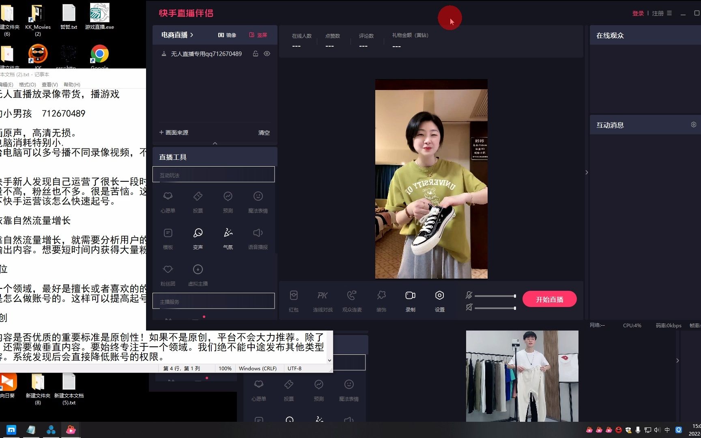Image resolution: width=701 pixels, height=438 pixels.
Task: Expand the 主播服务 section header
Action: [214, 301]
